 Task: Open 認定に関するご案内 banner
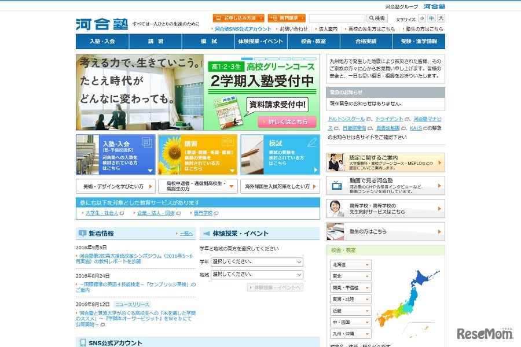386,163
